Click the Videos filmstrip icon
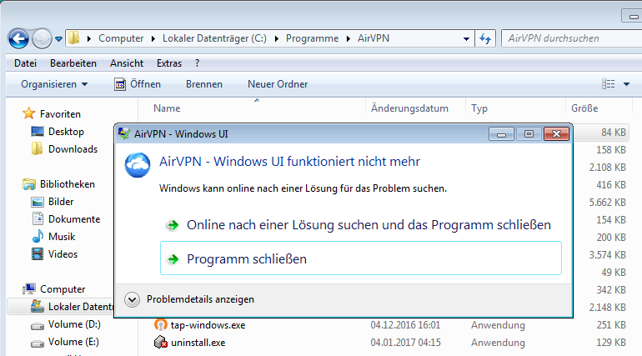 [38, 254]
